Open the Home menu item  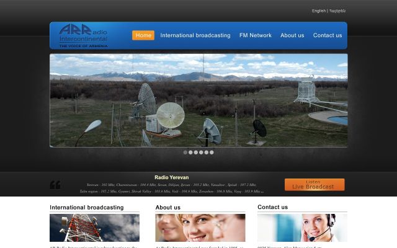tap(143, 35)
